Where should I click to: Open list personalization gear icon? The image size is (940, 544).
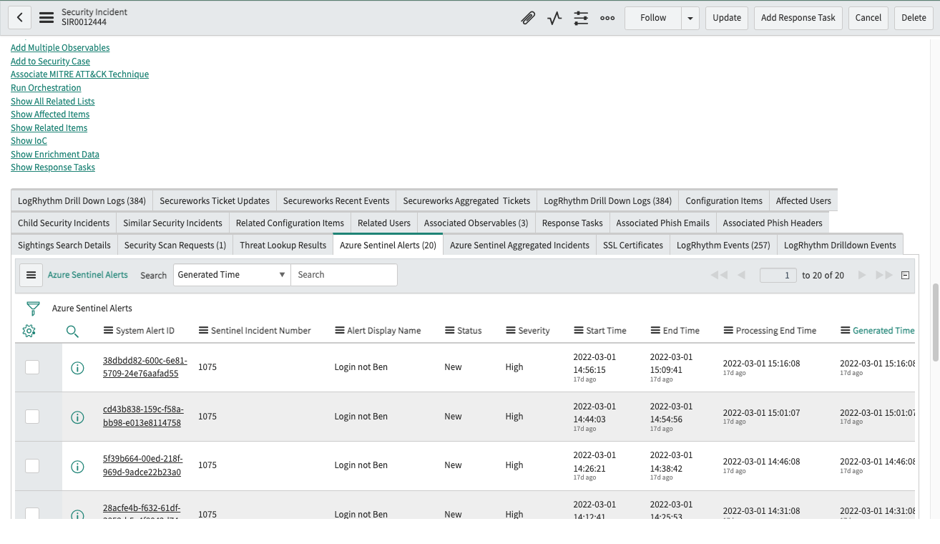click(x=29, y=331)
